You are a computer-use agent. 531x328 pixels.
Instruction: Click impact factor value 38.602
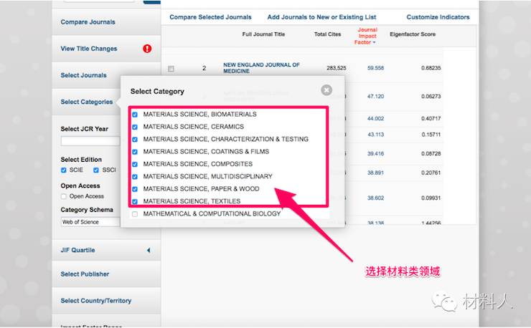375,198
